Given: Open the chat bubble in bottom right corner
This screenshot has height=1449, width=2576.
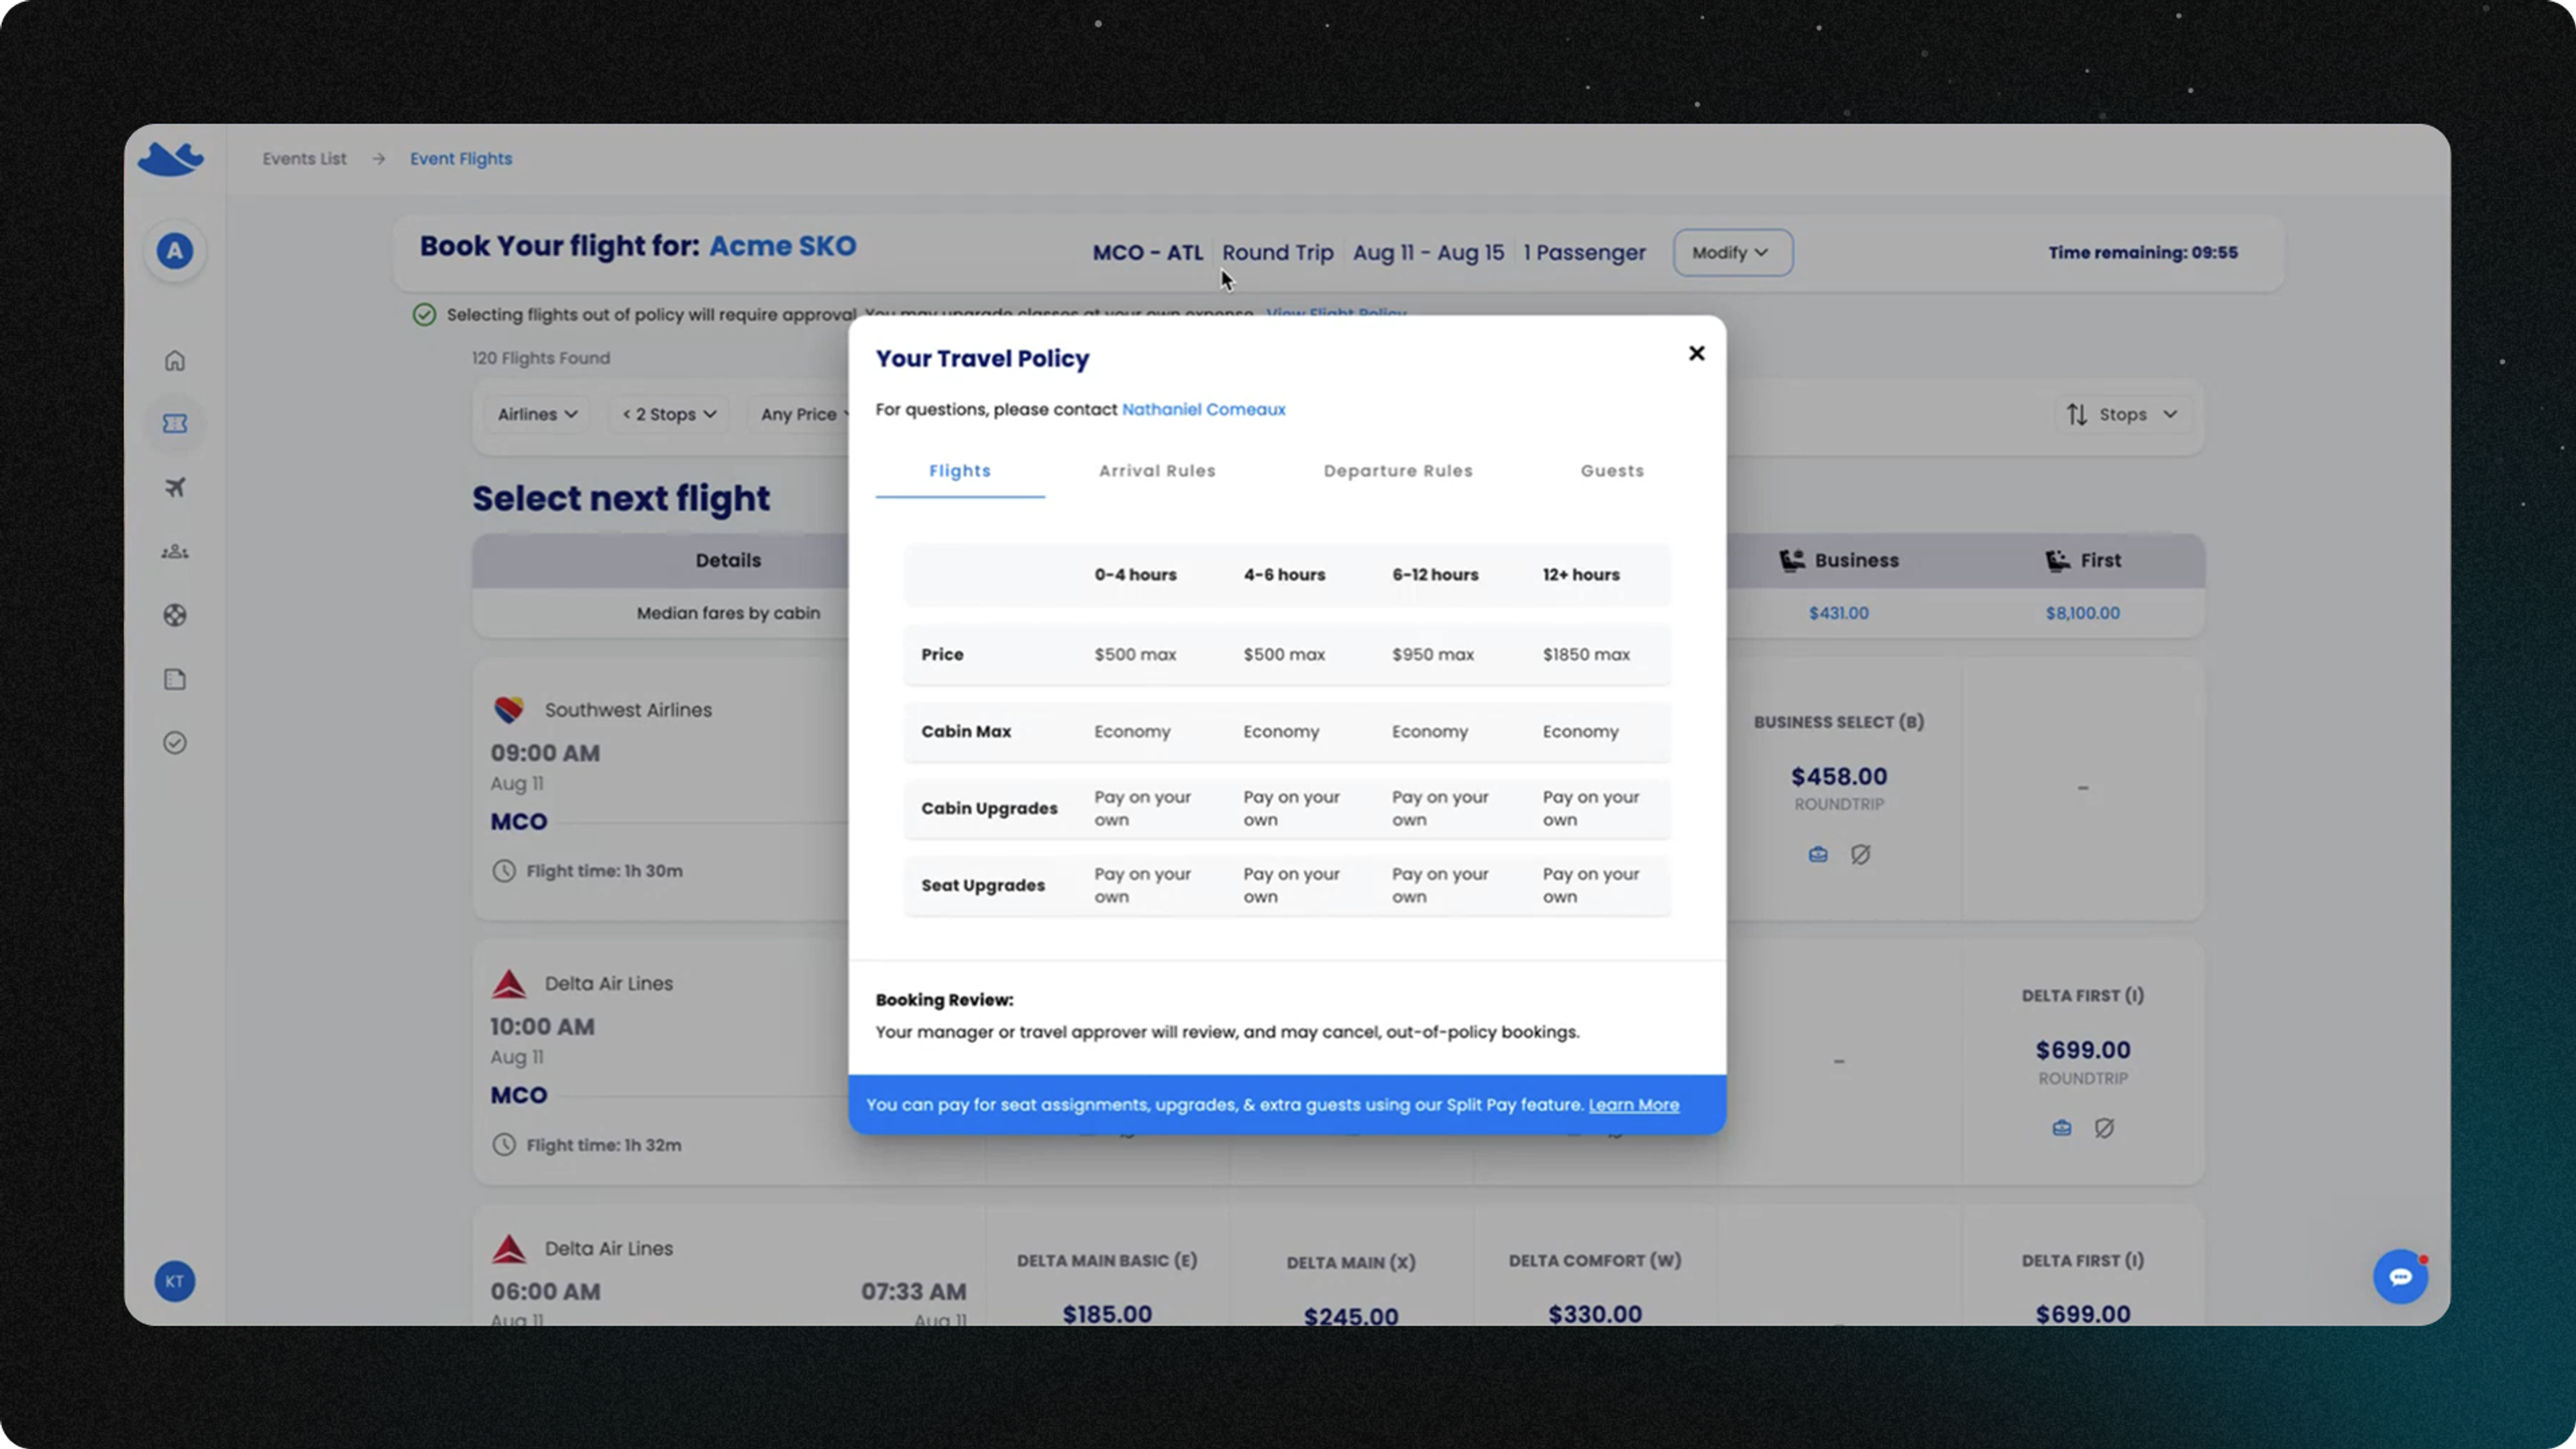Looking at the screenshot, I should (2400, 1276).
